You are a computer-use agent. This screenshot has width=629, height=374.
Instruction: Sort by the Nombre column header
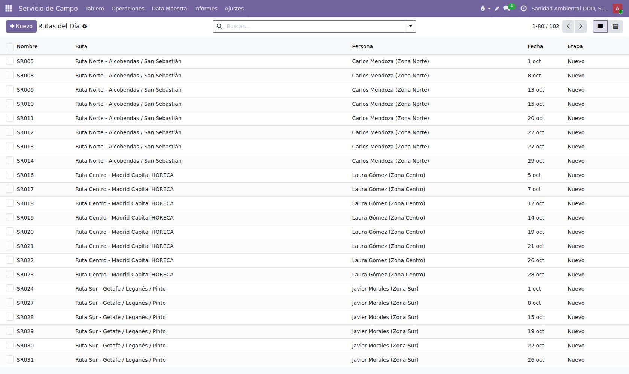click(27, 46)
